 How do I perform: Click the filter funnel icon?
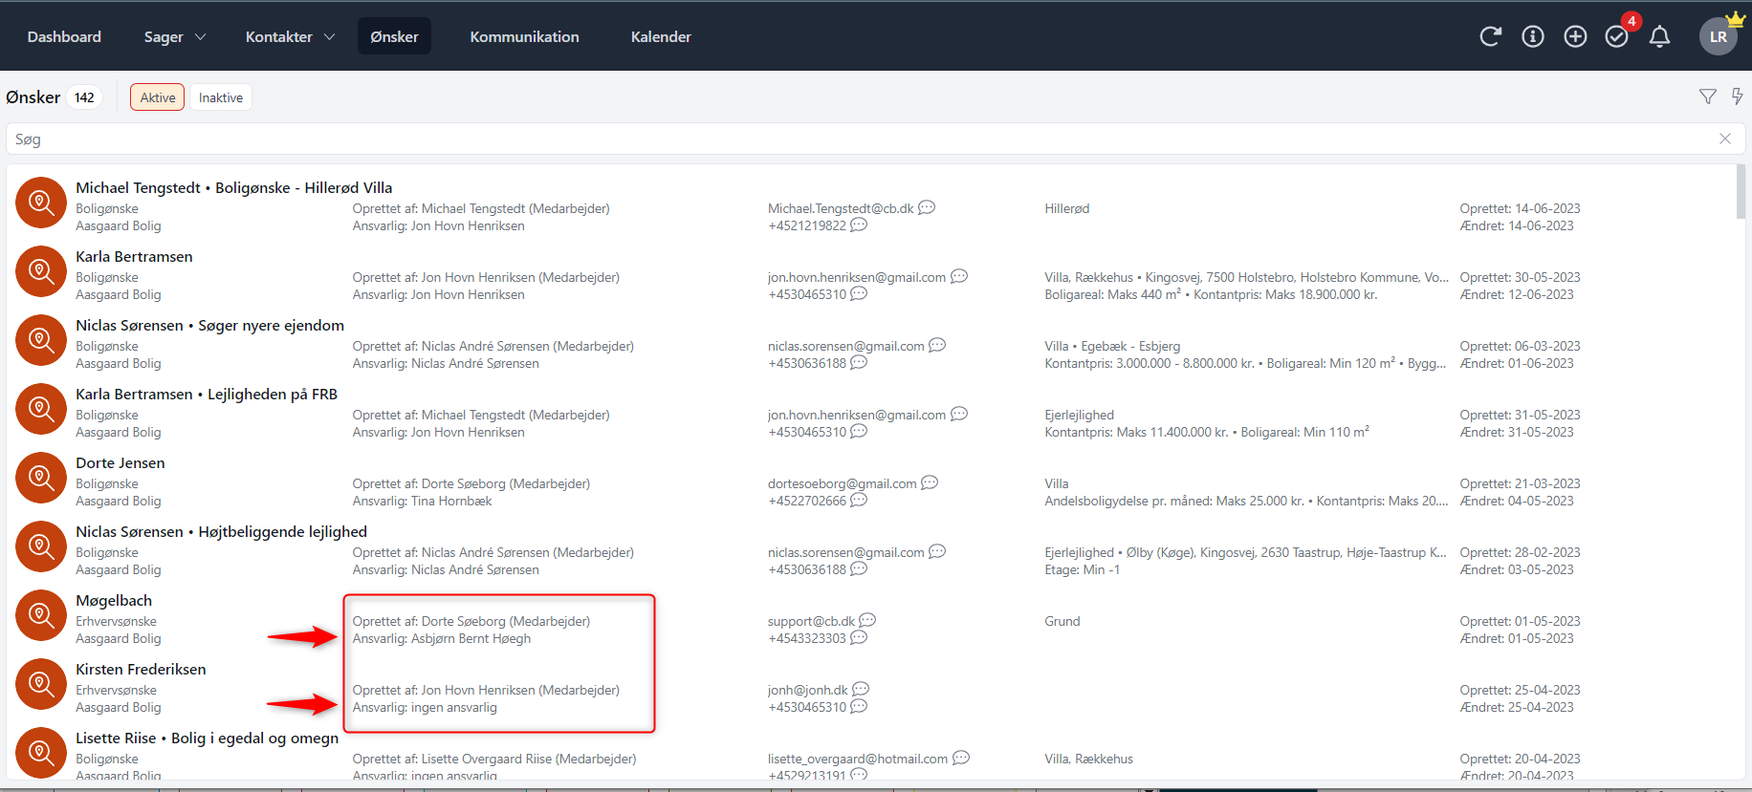[x=1707, y=96]
